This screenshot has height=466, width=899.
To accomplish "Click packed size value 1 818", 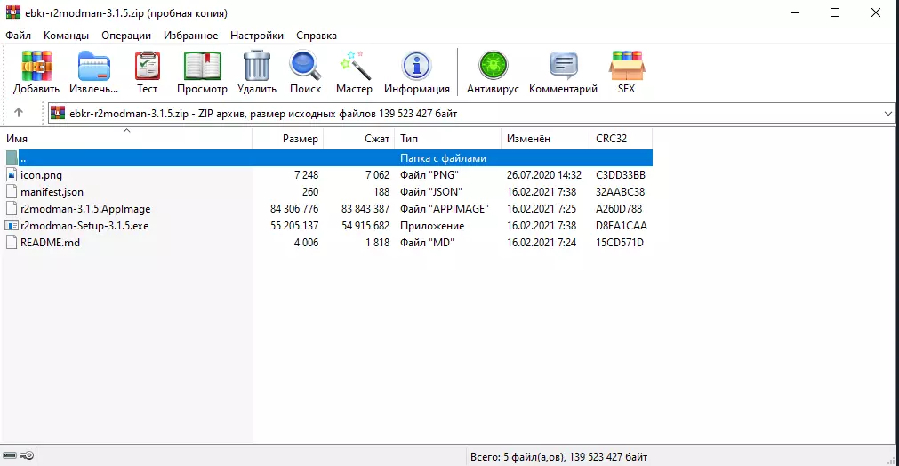I will pyautogui.click(x=377, y=243).
